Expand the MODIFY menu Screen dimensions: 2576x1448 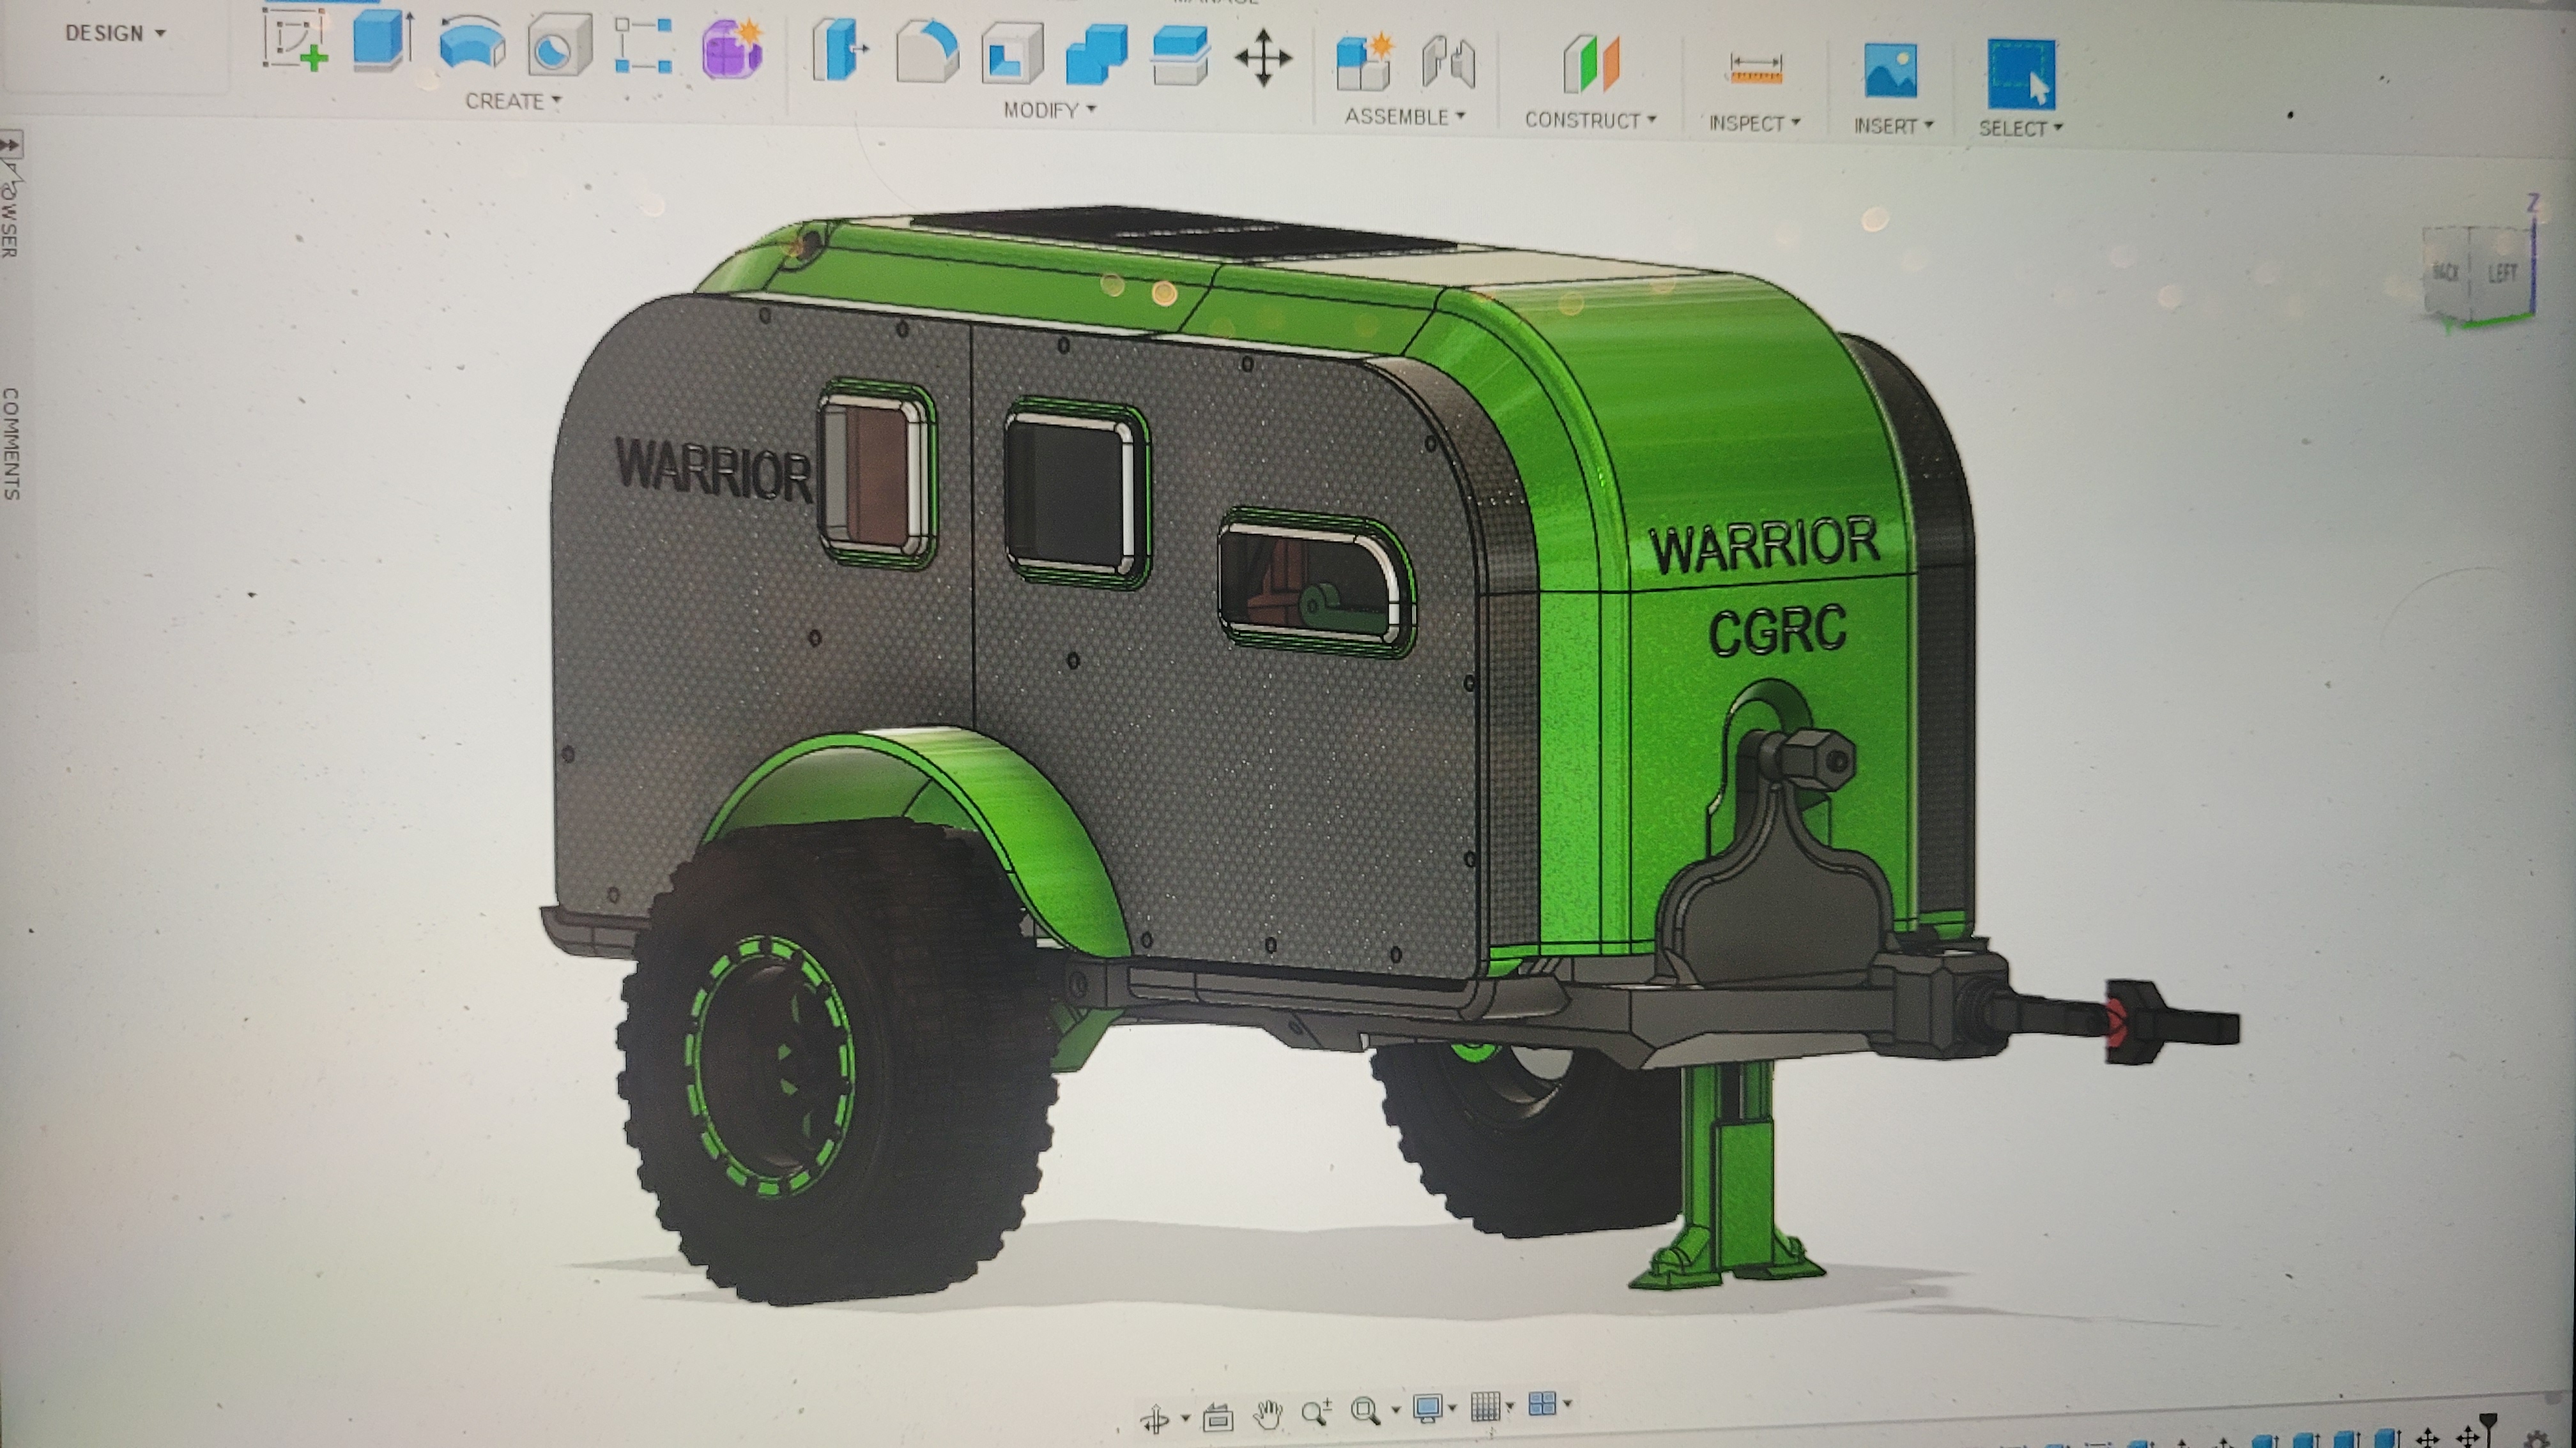pos(1049,110)
